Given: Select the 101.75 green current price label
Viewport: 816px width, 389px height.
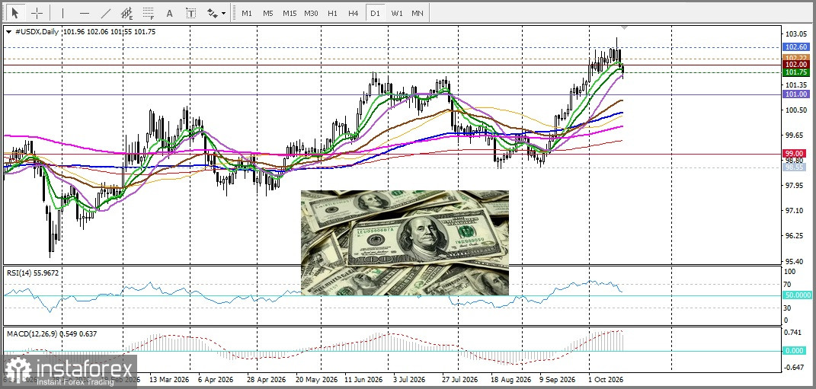Looking at the screenshot, I should click(x=796, y=72).
